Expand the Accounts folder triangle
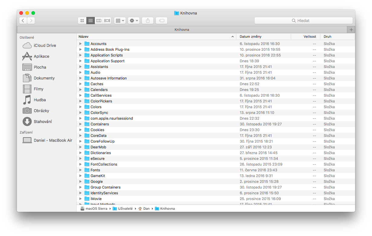Viewport: 372px width, 236px height. click(x=80, y=44)
